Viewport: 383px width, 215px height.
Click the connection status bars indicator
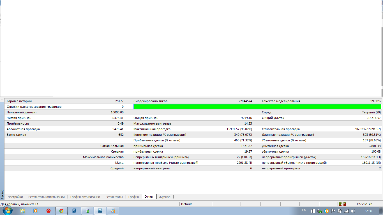pyautogui.click(x=342, y=204)
